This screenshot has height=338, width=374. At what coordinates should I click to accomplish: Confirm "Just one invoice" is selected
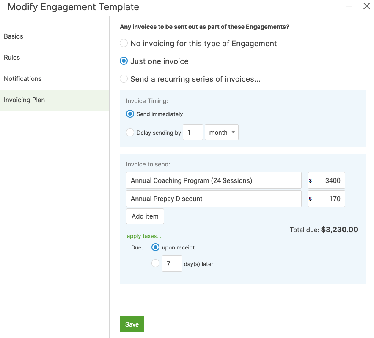click(x=124, y=61)
